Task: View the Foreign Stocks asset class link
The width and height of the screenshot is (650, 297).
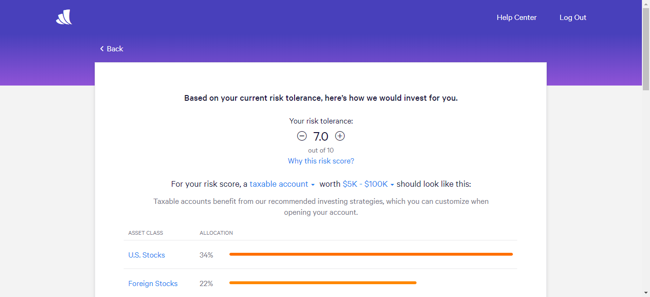Action: click(153, 284)
